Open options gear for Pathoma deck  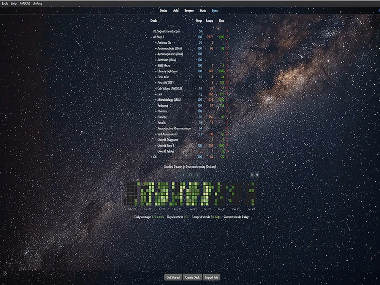click(227, 106)
